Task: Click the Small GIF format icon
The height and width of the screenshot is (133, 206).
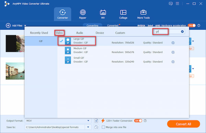Action: coord(68,60)
